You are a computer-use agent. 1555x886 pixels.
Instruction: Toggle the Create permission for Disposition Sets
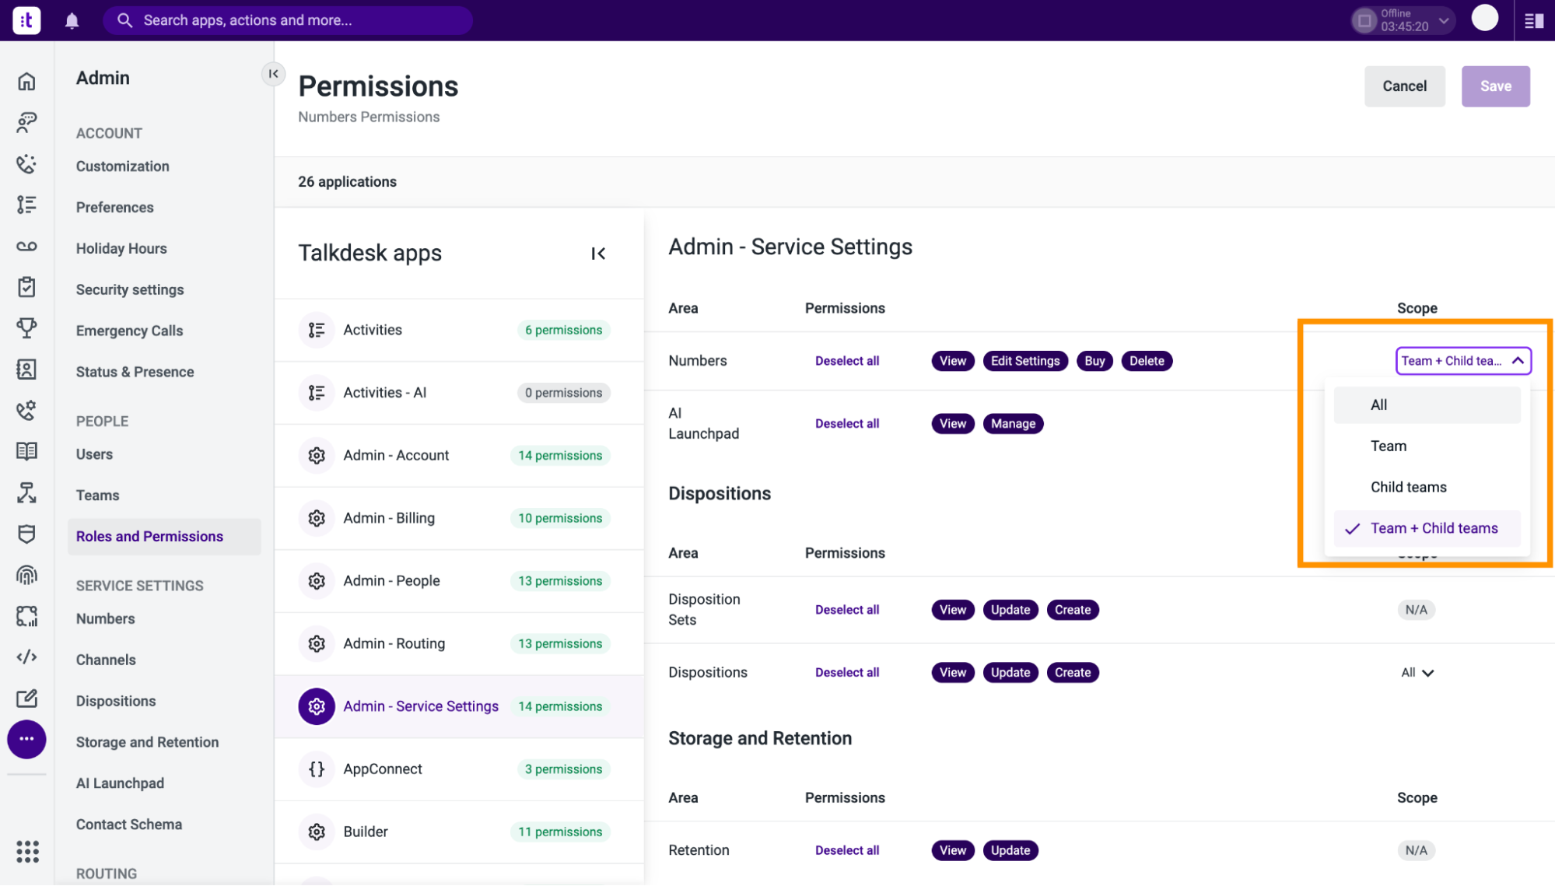pos(1073,610)
